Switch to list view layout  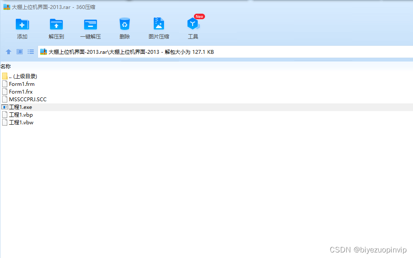coord(30,52)
